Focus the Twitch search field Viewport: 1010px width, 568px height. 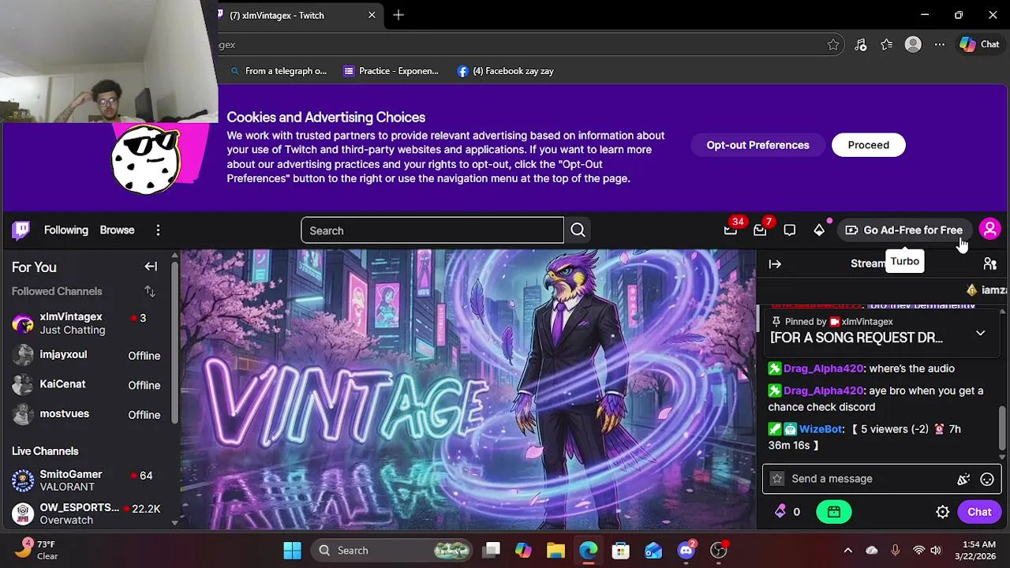[x=432, y=230]
